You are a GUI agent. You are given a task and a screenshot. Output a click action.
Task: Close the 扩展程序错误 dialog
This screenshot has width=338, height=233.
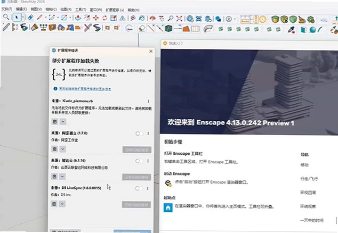[x=151, y=51]
